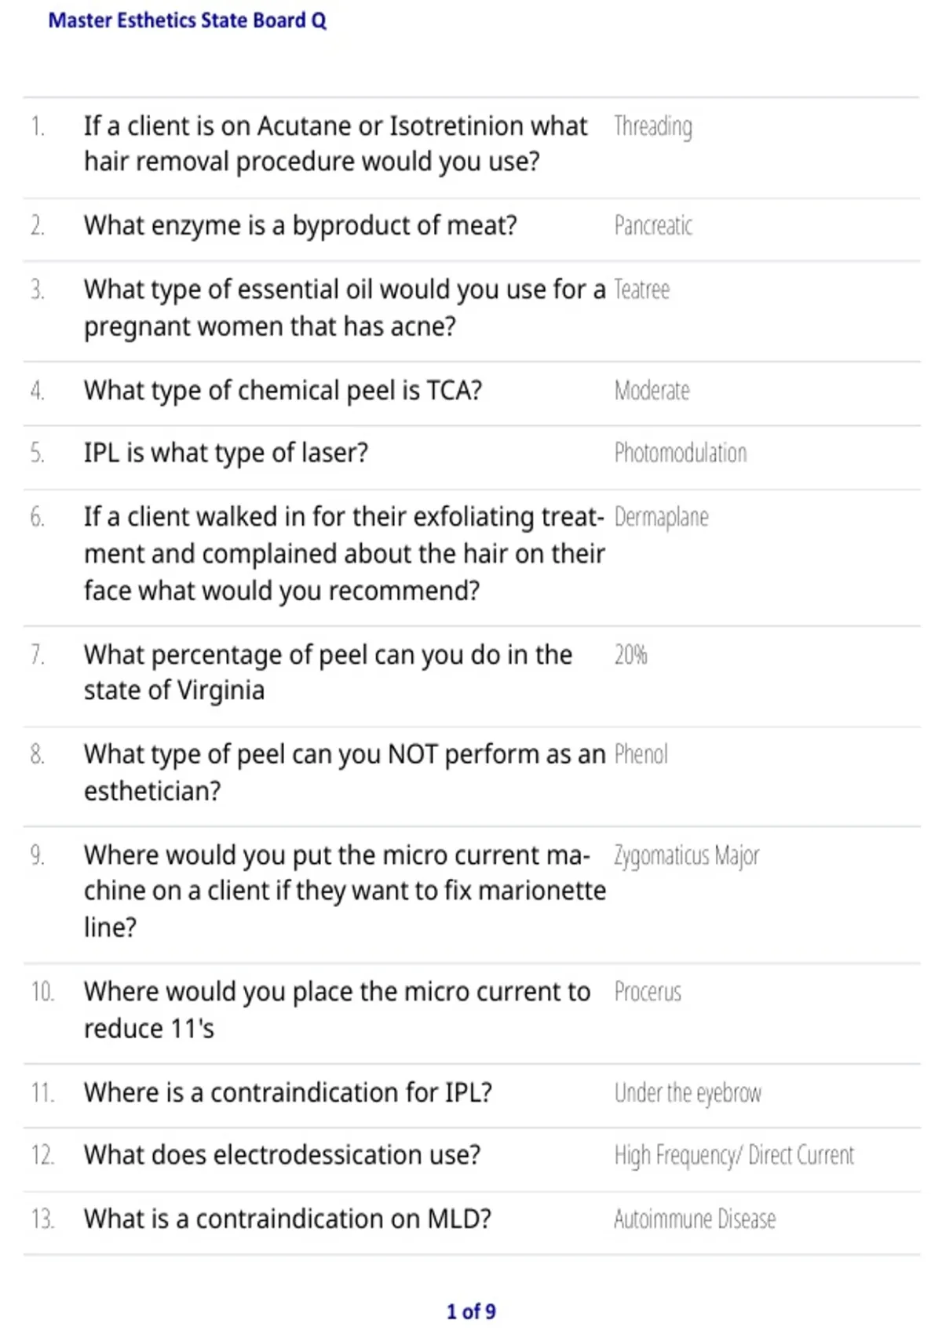Screen dimensions: 942x1334
Task: Select the contraindication for IPL question
Action: tap(288, 1092)
